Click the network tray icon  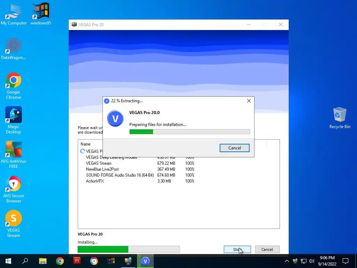(x=304, y=261)
